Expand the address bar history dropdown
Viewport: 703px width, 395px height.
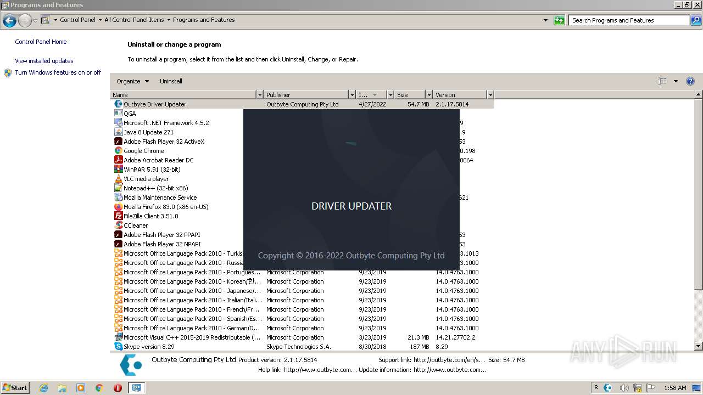coord(545,20)
